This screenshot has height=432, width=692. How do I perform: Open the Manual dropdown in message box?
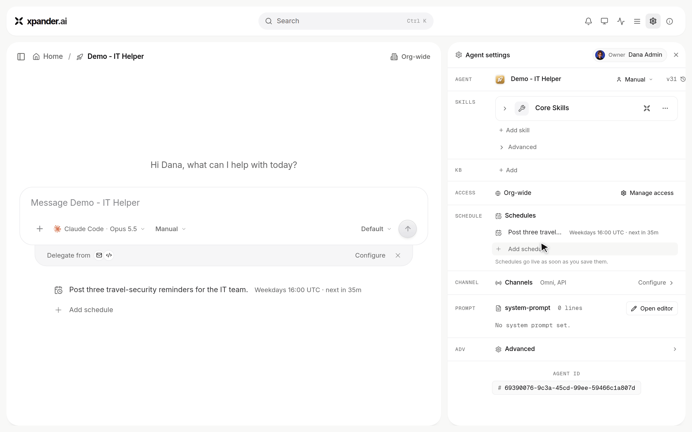170,229
